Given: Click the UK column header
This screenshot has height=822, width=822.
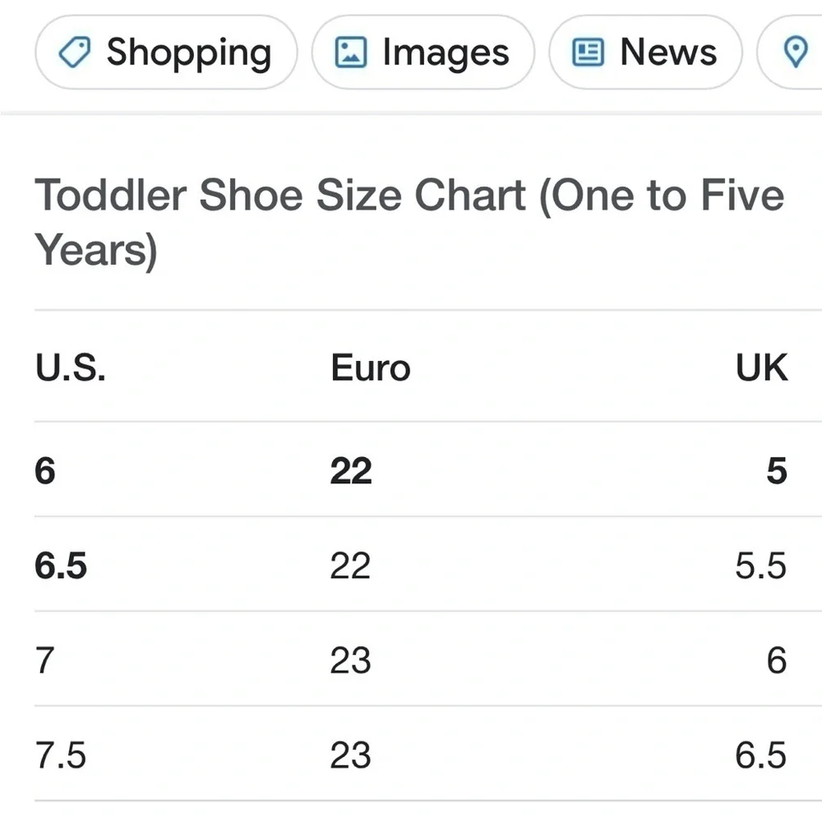Looking at the screenshot, I should click(x=762, y=367).
